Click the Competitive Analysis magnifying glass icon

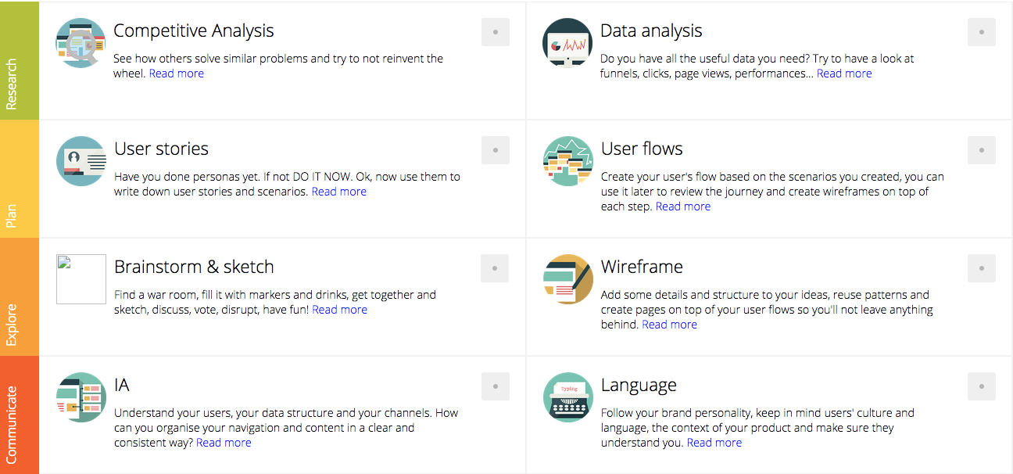80,42
